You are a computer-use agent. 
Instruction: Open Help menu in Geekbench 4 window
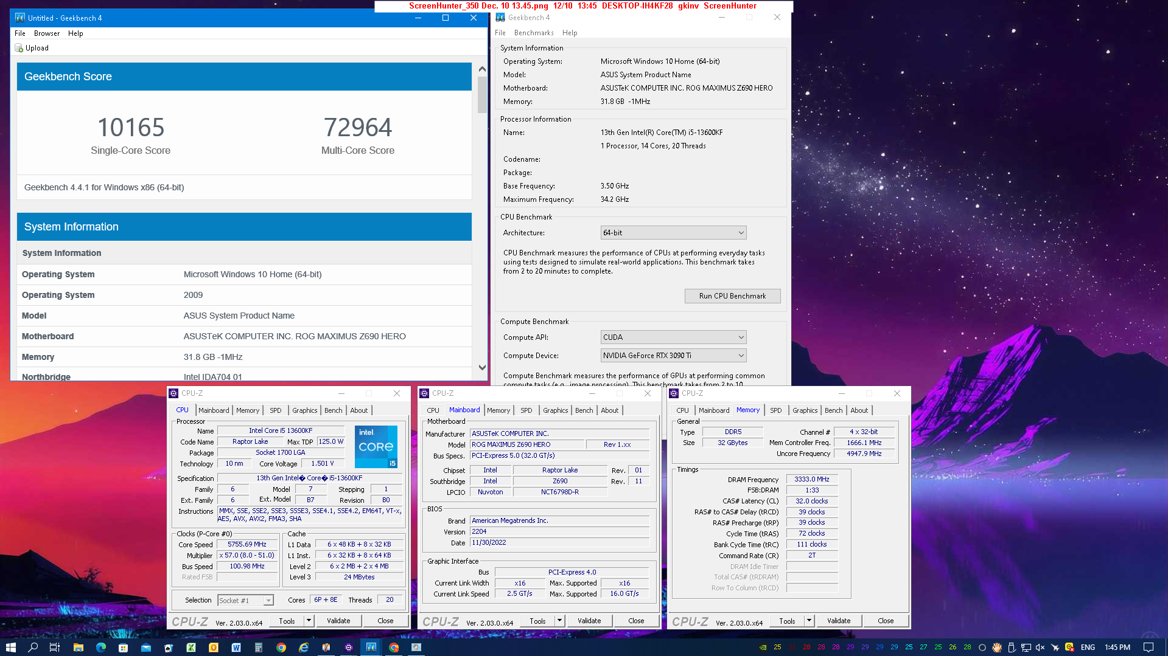point(570,33)
